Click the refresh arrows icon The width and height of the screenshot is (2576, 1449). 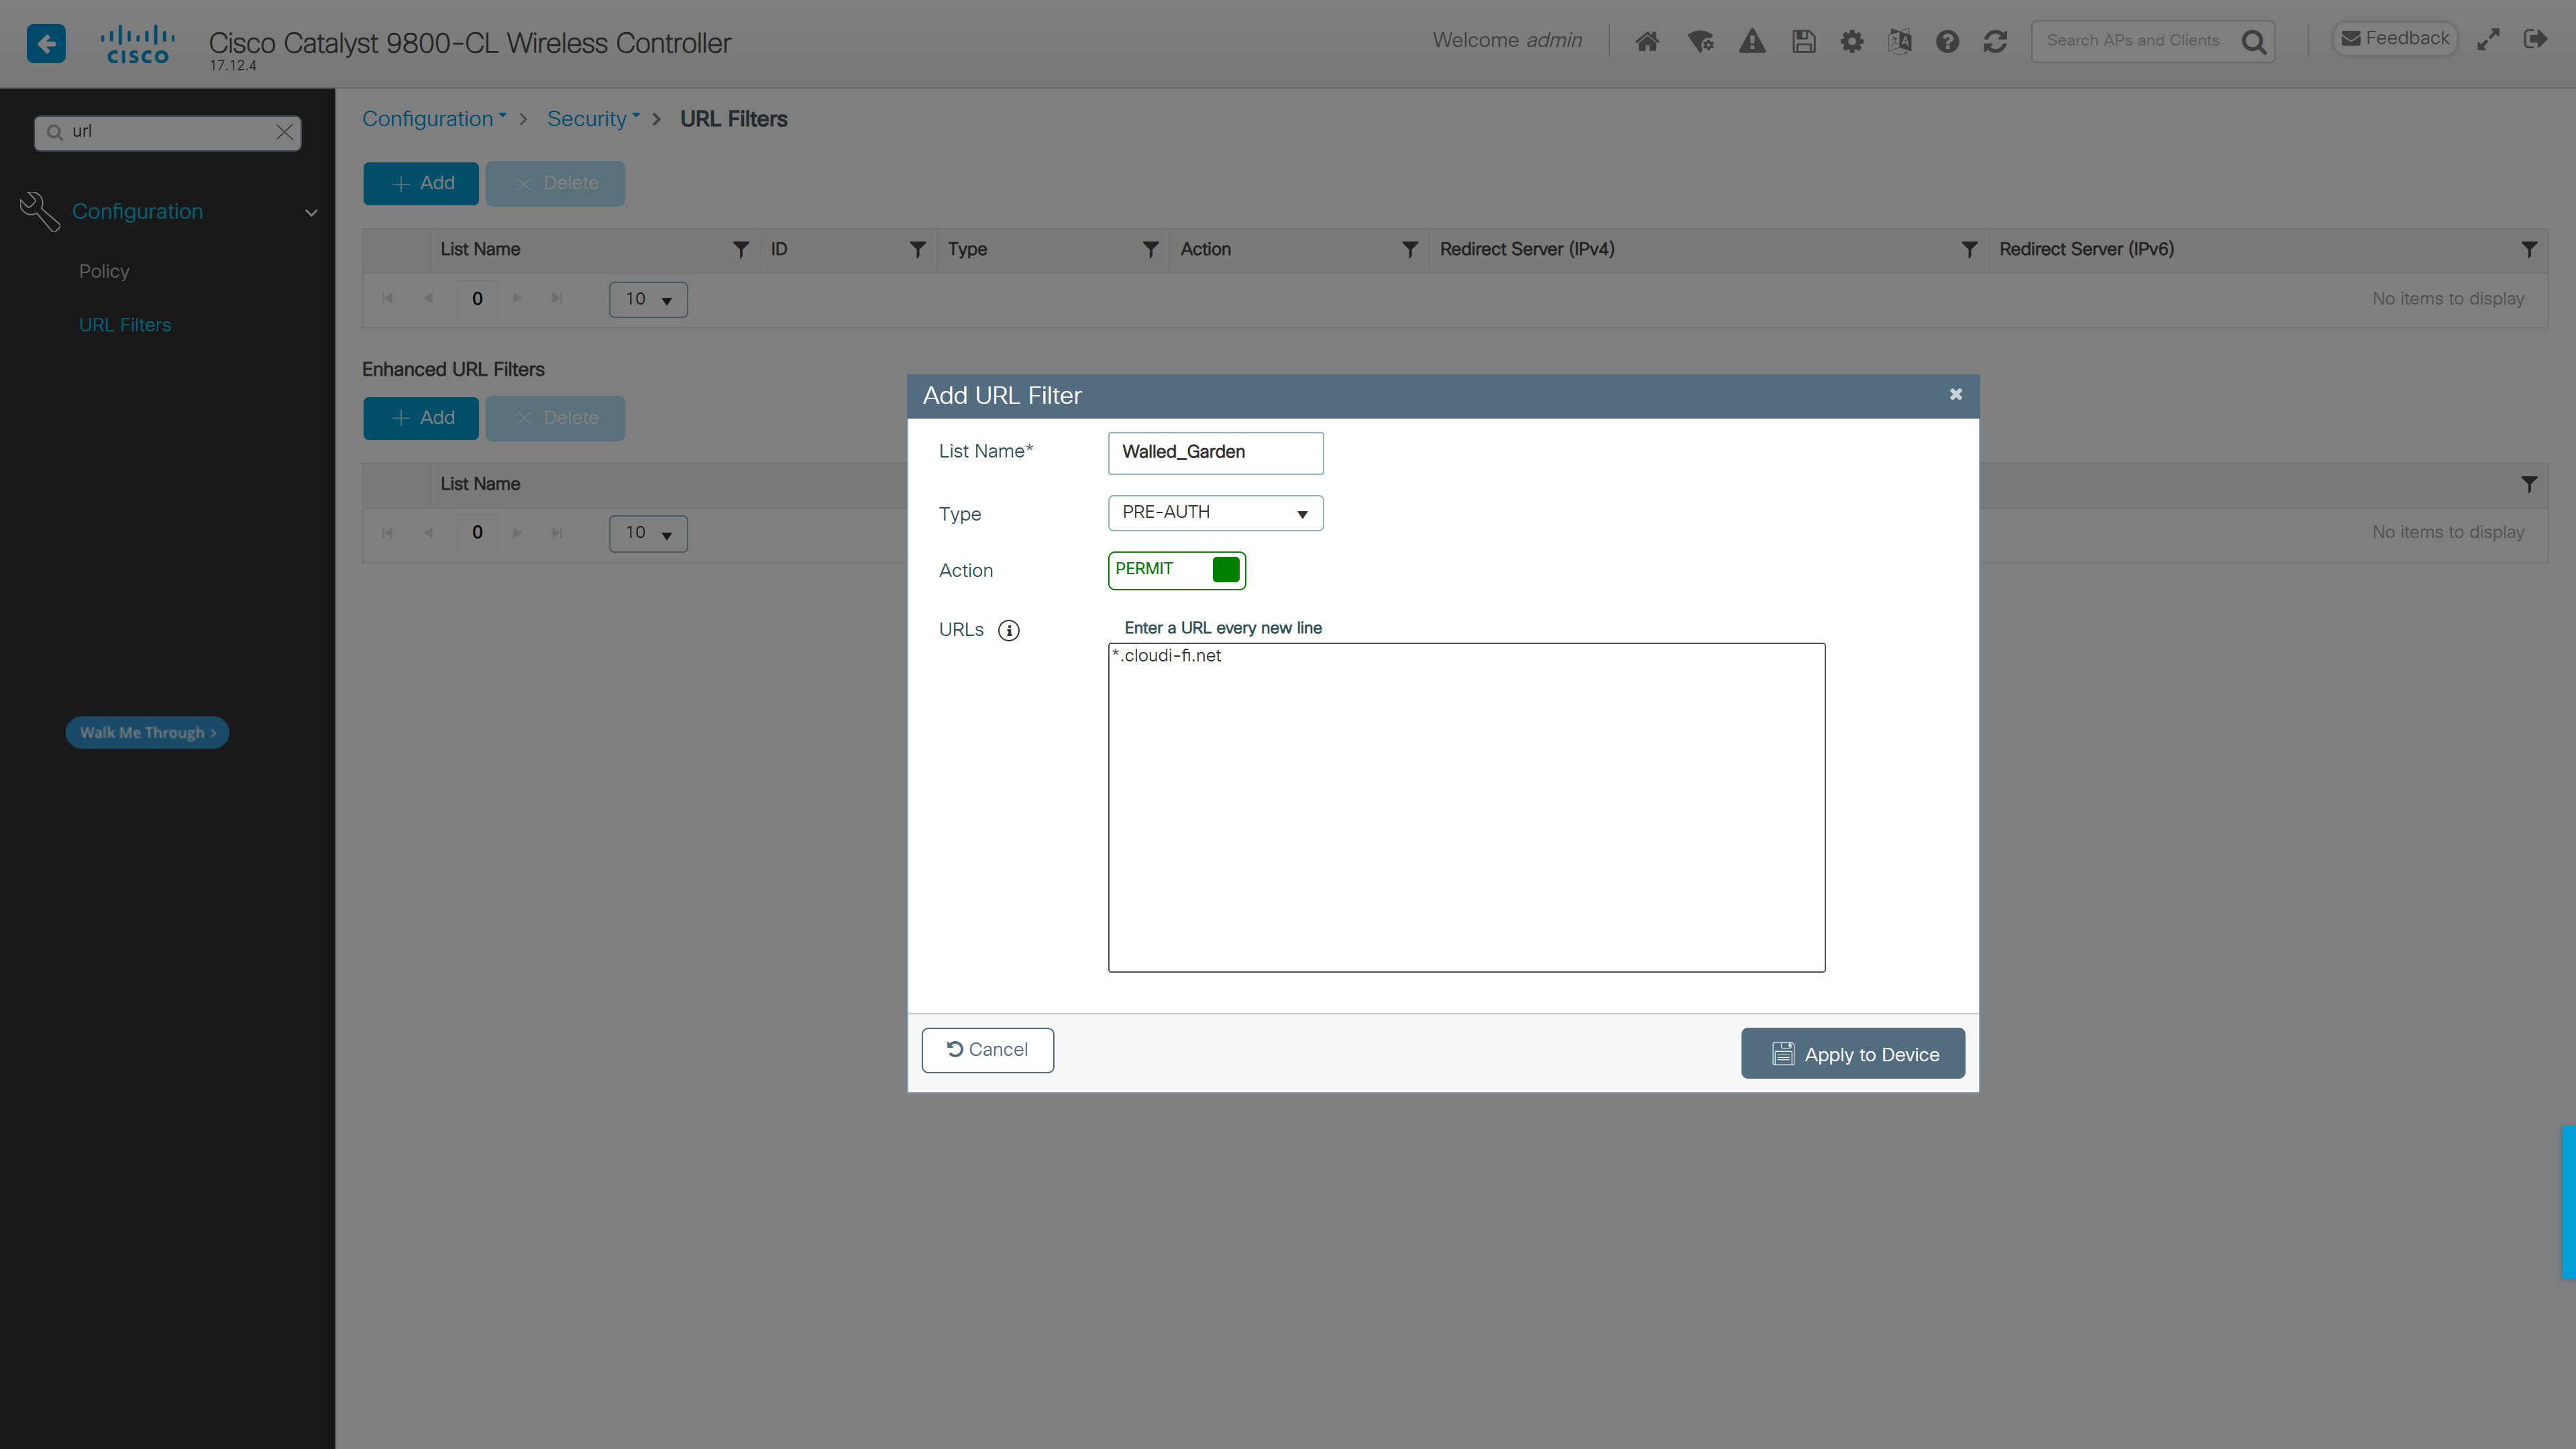pos(1995,41)
